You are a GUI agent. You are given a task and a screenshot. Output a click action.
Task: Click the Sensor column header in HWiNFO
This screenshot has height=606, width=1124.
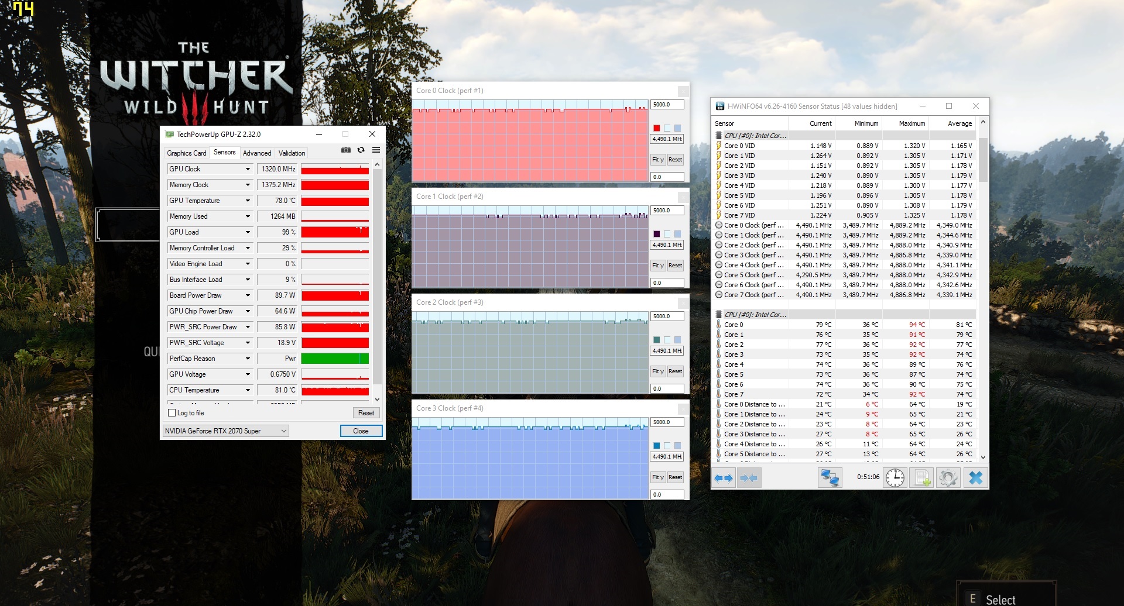tap(751, 123)
